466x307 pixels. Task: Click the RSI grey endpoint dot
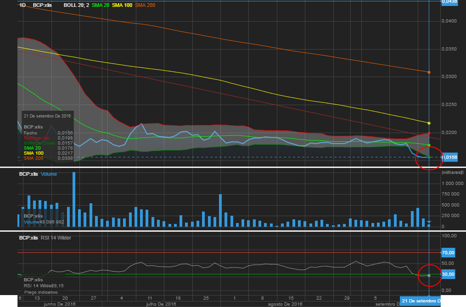(x=429, y=275)
